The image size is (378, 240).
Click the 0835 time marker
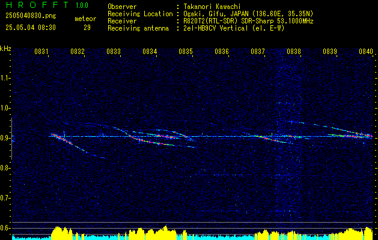pos(185,51)
